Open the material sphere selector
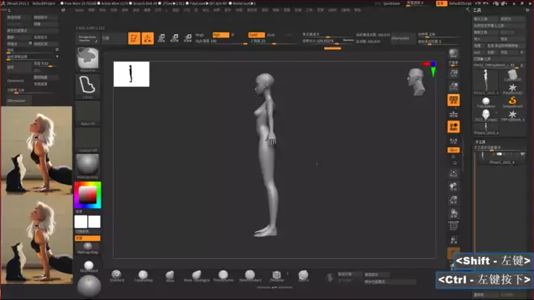534x300 pixels. point(88,164)
